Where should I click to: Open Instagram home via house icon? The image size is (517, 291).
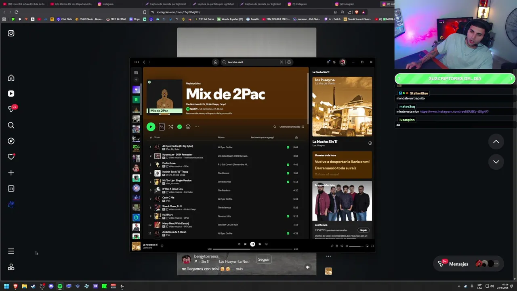(11, 78)
